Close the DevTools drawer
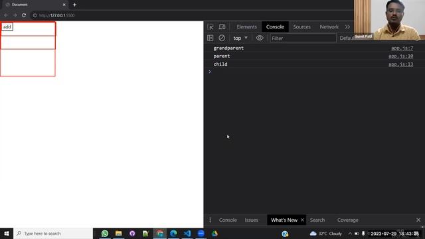 point(418,220)
